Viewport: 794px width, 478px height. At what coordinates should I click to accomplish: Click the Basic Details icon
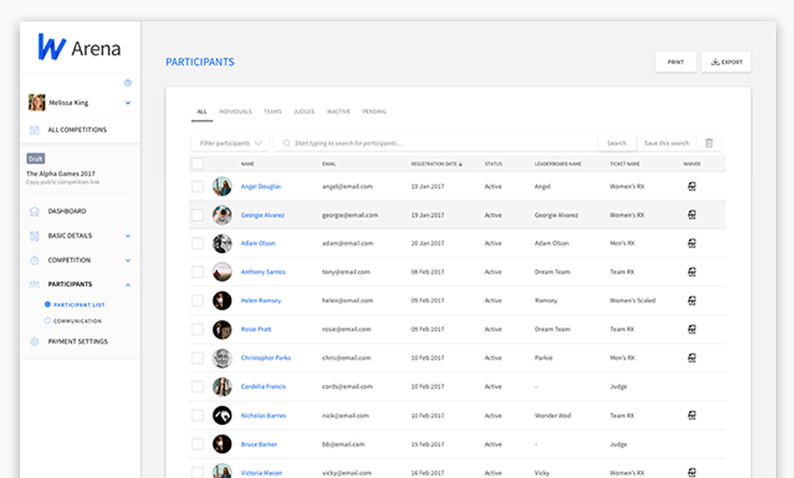pos(34,235)
